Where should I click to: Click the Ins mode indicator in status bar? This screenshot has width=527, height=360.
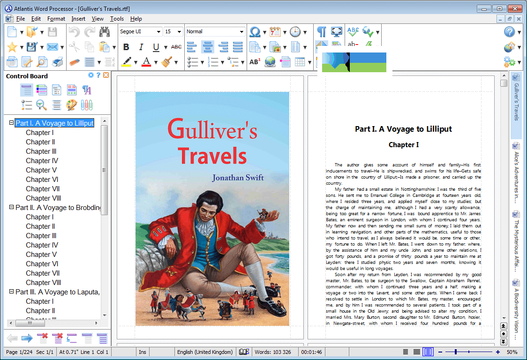(143, 352)
